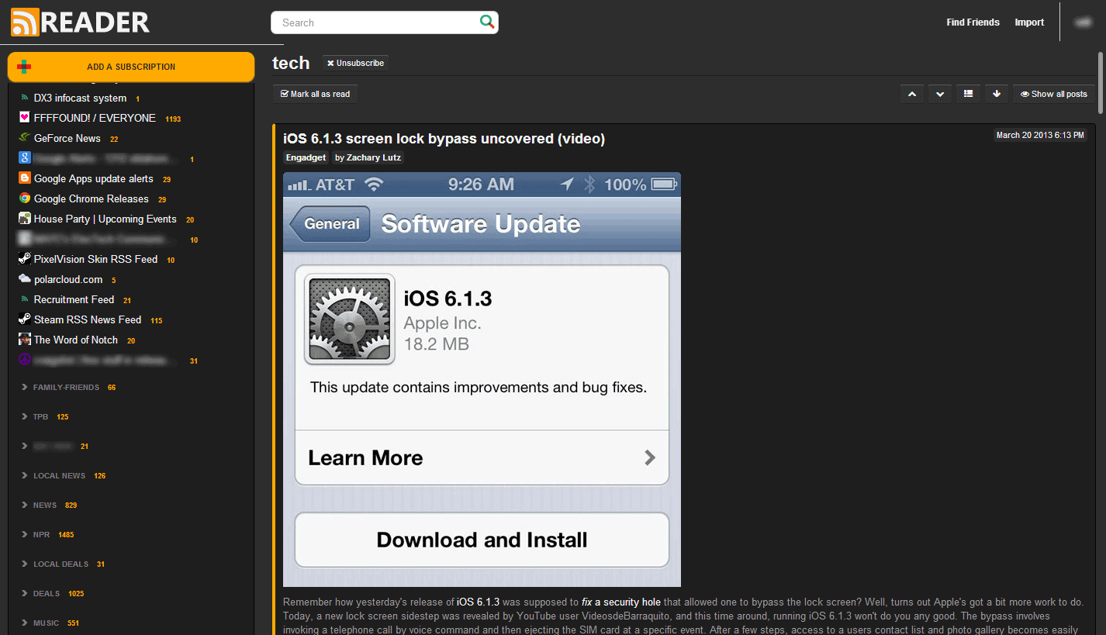Image resolution: width=1106 pixels, height=635 pixels.
Task: Expand the NPR folder
Action: coord(25,534)
